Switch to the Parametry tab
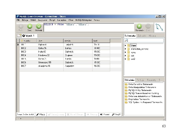Screen dimensions: 181x135 [151, 80]
